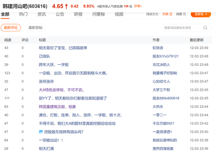The height and width of the screenshot is (152, 216).
Task: Open author profile 虹转浪
Action: (158, 48)
